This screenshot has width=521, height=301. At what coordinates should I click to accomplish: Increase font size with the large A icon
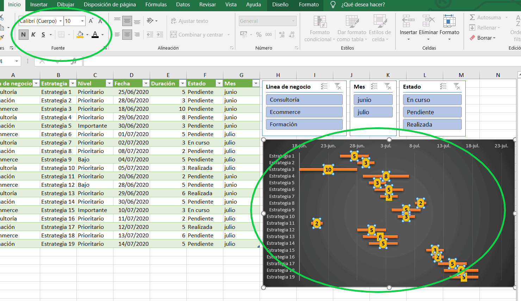click(91, 21)
